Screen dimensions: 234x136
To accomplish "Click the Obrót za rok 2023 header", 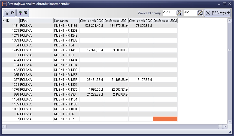I will pyautogui.click(x=165, y=21).
